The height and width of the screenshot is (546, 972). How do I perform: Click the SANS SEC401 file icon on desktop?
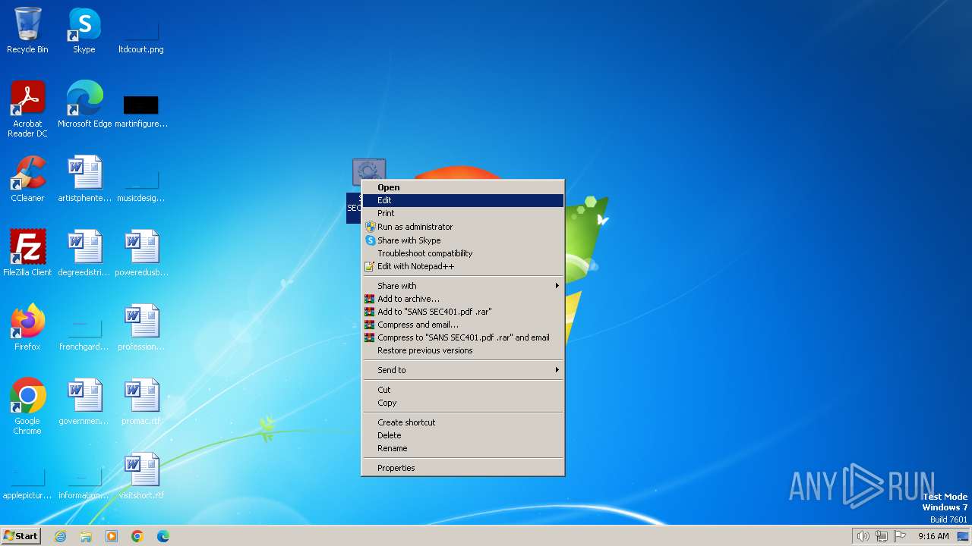(x=369, y=173)
